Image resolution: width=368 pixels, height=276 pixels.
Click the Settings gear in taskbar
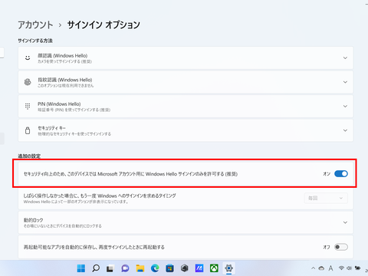tap(229, 268)
